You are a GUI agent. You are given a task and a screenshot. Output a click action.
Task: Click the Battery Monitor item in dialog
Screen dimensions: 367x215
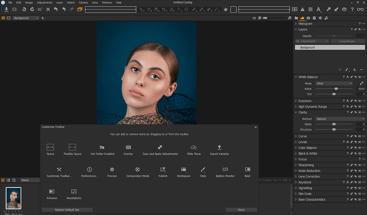point(225,172)
